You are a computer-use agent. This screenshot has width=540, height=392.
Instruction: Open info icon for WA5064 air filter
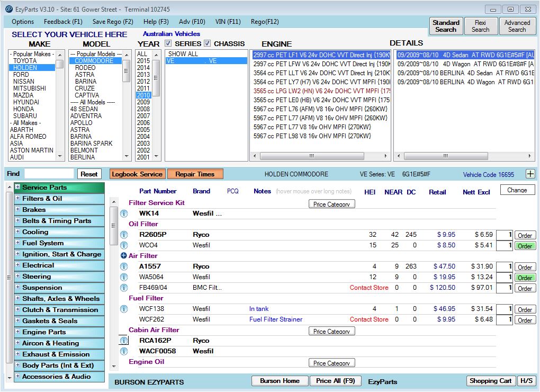point(124,277)
